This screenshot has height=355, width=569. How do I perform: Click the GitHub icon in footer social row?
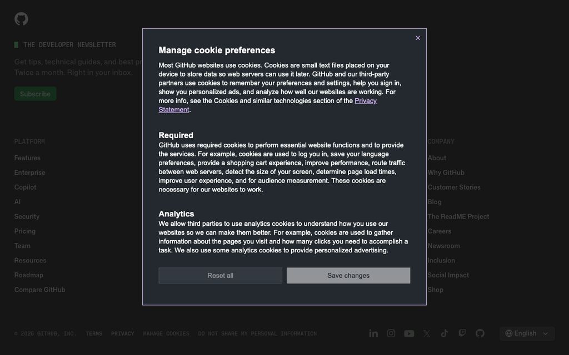pos(480,333)
